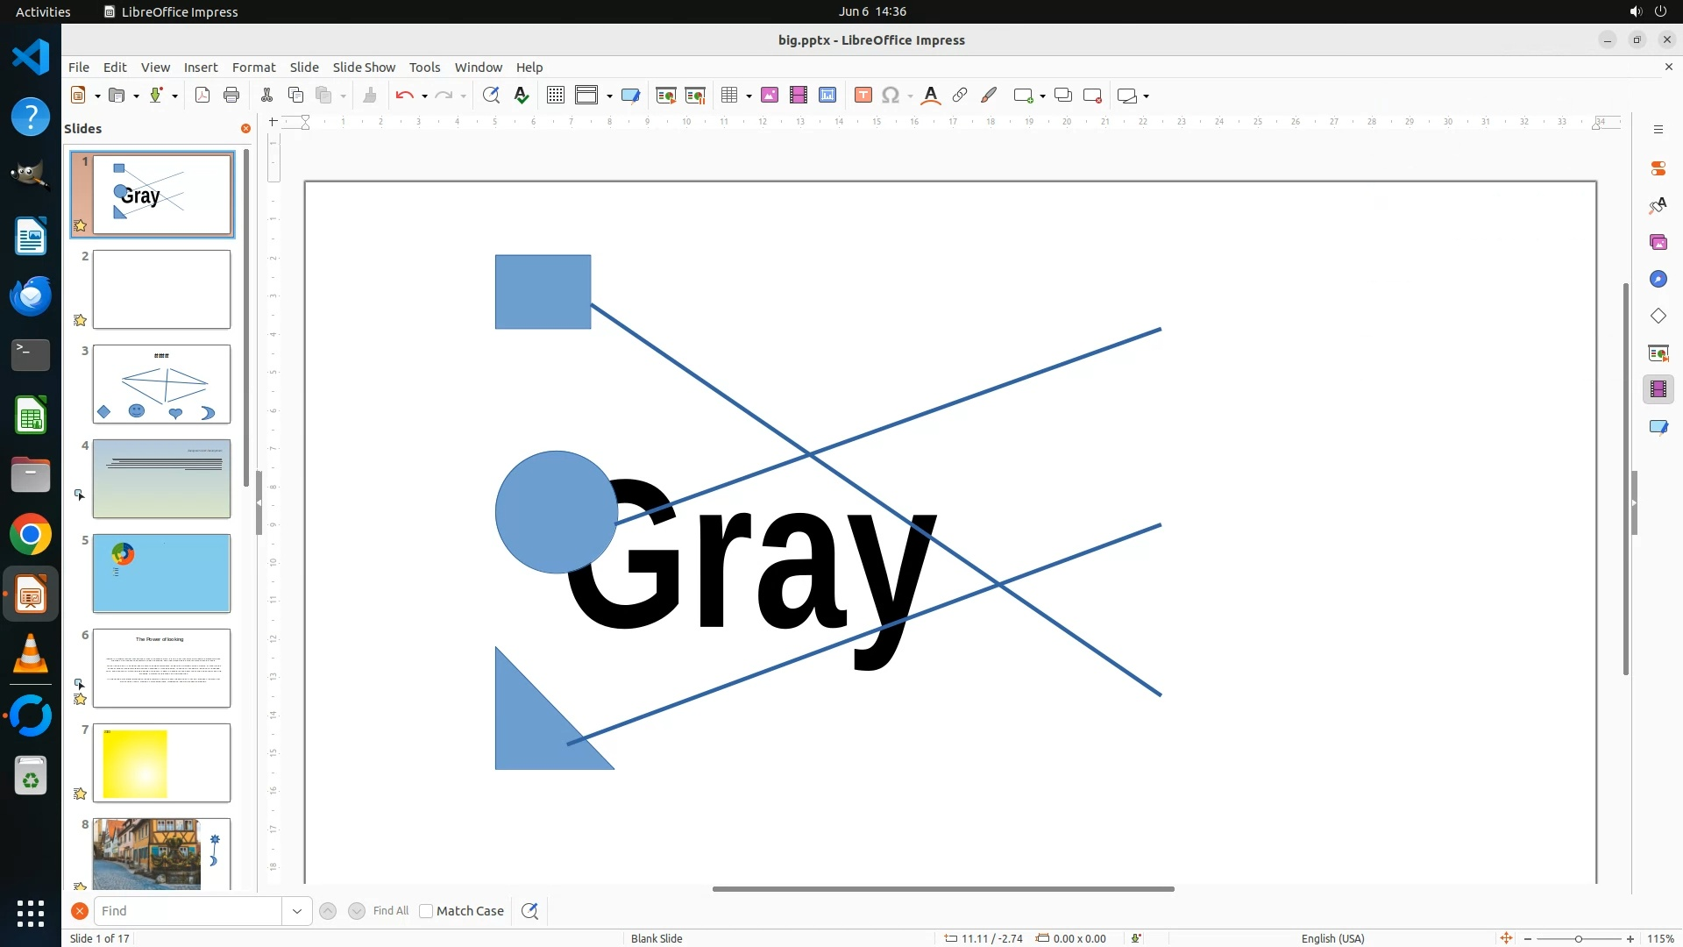1683x947 pixels.
Task: Open the Slide Show menu
Action: click(x=364, y=68)
